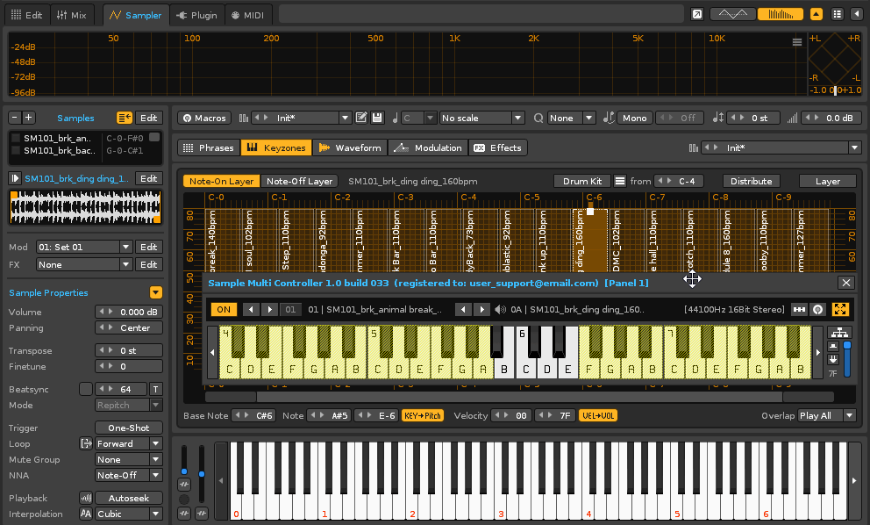The height and width of the screenshot is (525, 870).
Task: Open the Loop mode Forward dropdown
Action: point(129,444)
